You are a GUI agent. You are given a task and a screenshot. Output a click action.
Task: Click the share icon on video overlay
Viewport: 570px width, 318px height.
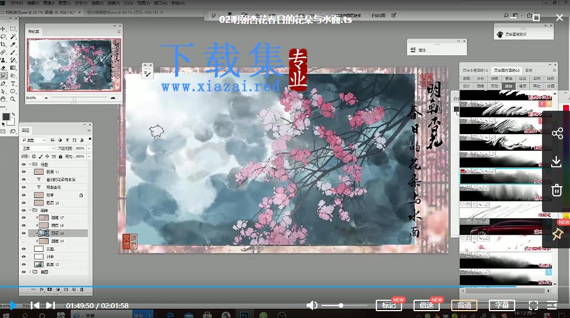click(x=557, y=133)
